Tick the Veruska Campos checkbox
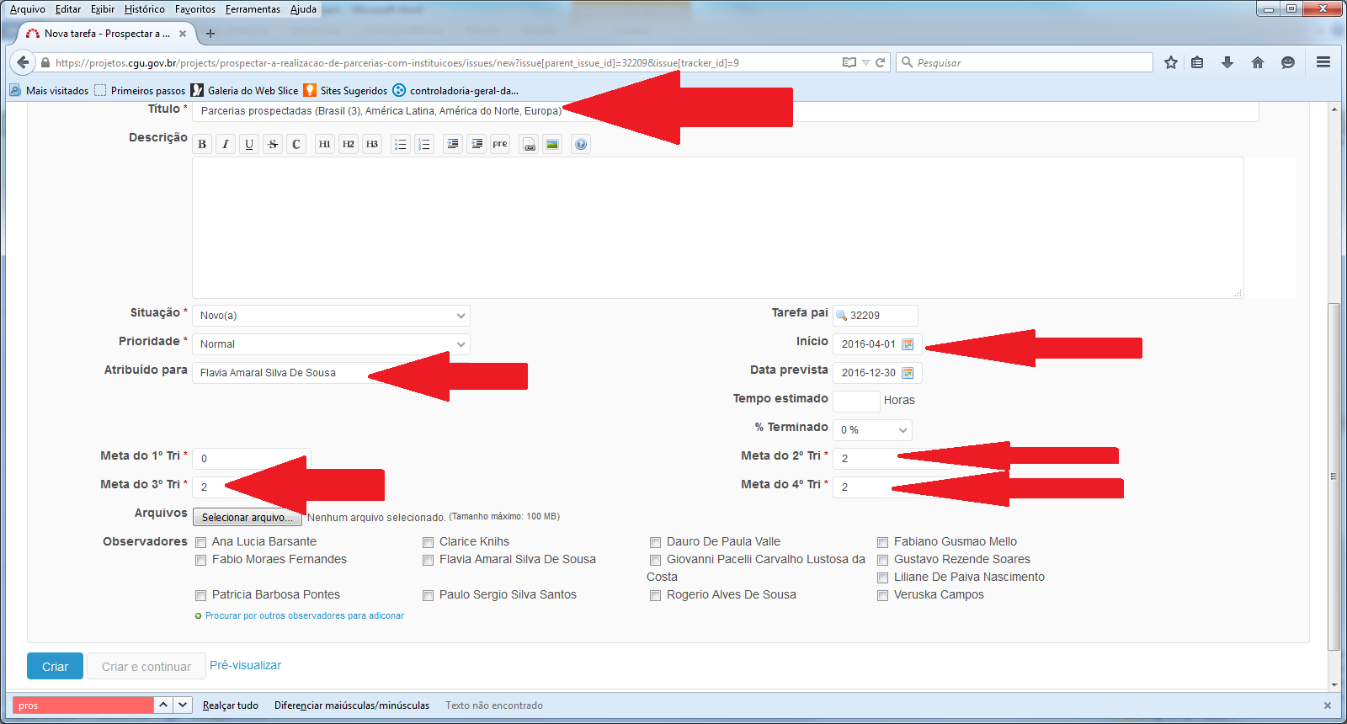Image resolution: width=1347 pixels, height=724 pixels. (x=883, y=595)
